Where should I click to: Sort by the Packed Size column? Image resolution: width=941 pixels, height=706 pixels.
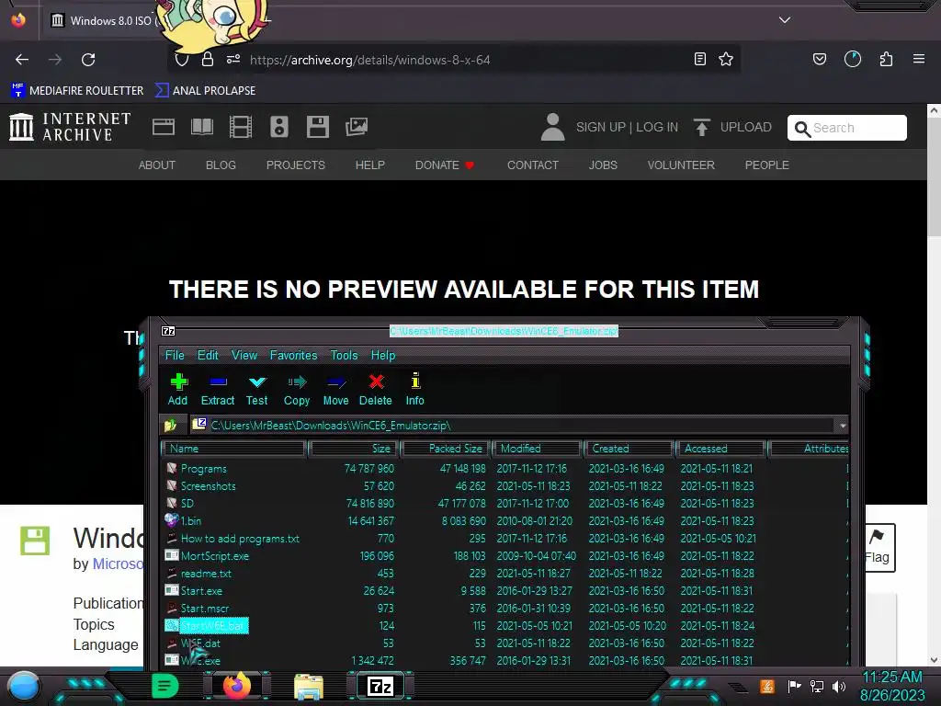coord(446,449)
